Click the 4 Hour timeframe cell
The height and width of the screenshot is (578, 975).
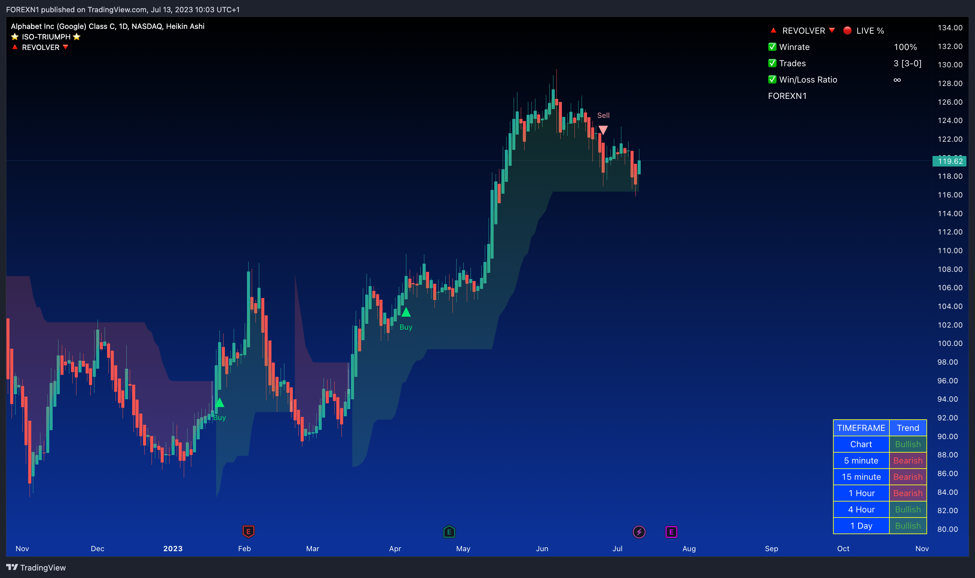click(861, 509)
